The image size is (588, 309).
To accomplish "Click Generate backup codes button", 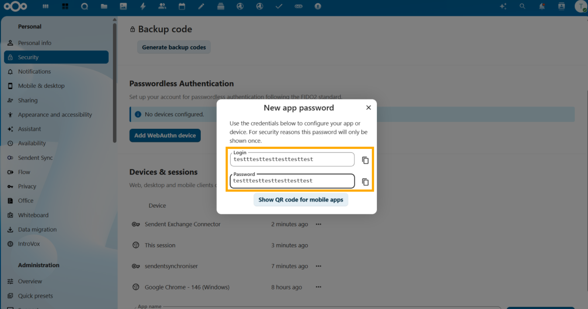I will 174,47.
